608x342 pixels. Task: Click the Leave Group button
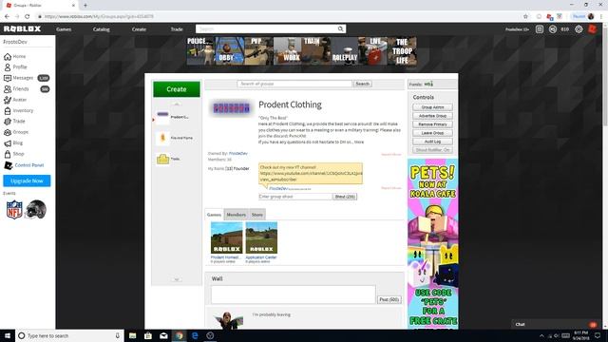pos(432,133)
